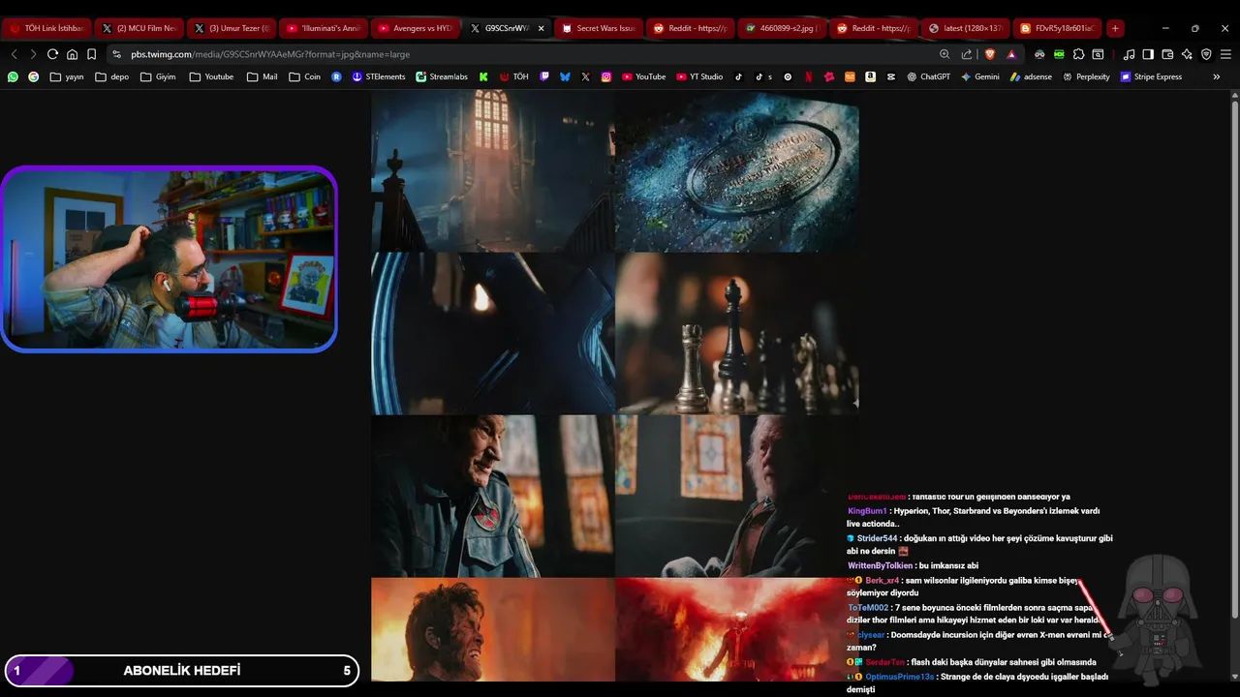
Task: Open the media control music-note icon
Action: coord(1129,54)
